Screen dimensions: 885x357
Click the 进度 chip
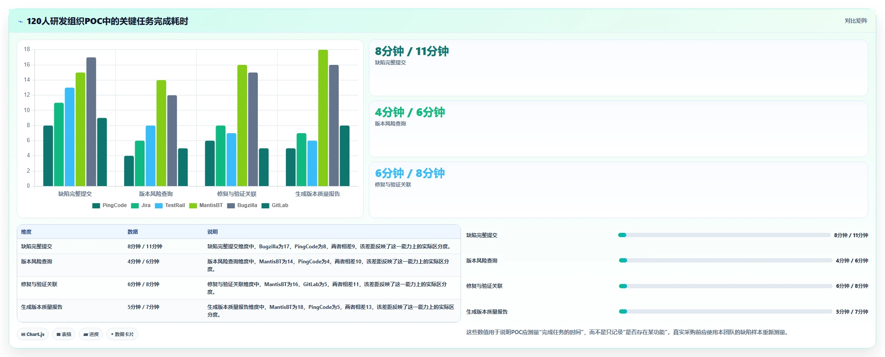click(x=91, y=334)
